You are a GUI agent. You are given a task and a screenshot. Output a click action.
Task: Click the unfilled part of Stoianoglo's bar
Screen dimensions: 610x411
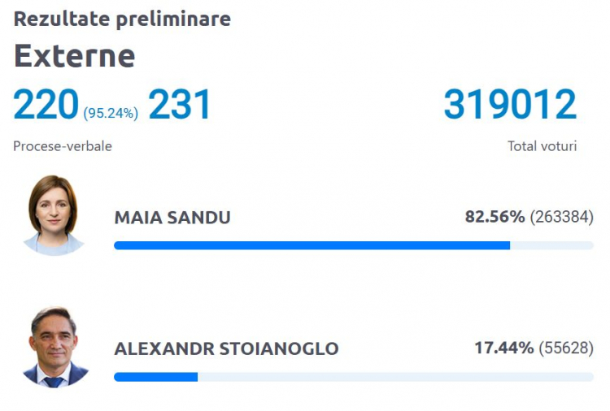click(x=395, y=377)
